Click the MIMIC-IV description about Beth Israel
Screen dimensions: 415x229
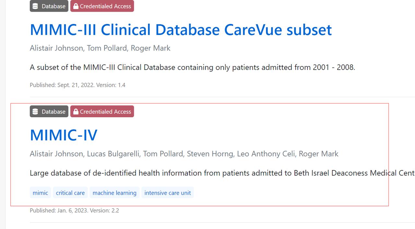pyautogui.click(x=222, y=173)
